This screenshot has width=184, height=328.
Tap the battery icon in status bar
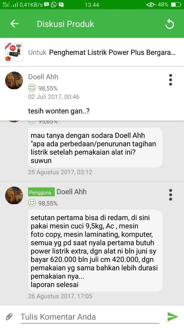pos(176,5)
